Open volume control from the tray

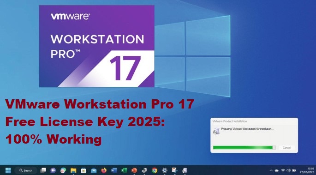288,170
